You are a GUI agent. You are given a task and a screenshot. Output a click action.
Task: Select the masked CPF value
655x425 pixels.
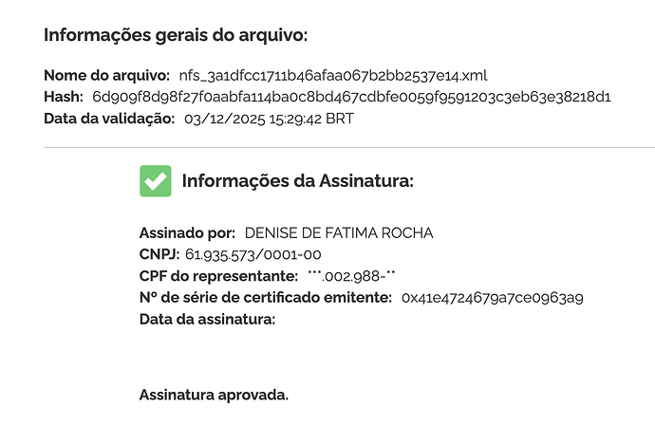click(350, 276)
